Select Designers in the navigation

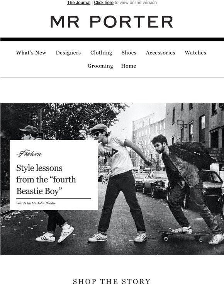pyautogui.click(x=68, y=53)
